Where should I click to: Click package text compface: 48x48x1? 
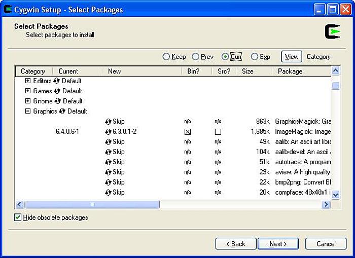[x=303, y=193]
